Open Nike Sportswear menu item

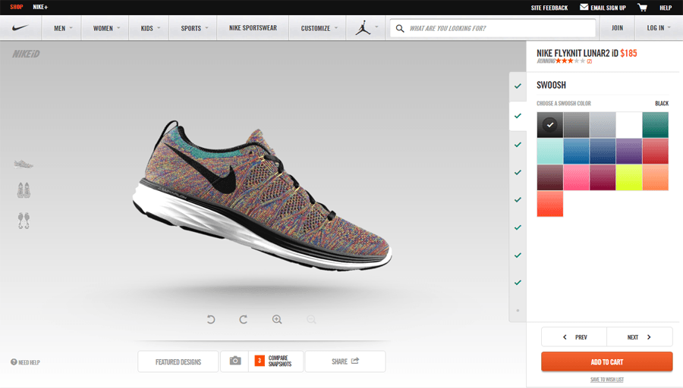pyautogui.click(x=253, y=28)
